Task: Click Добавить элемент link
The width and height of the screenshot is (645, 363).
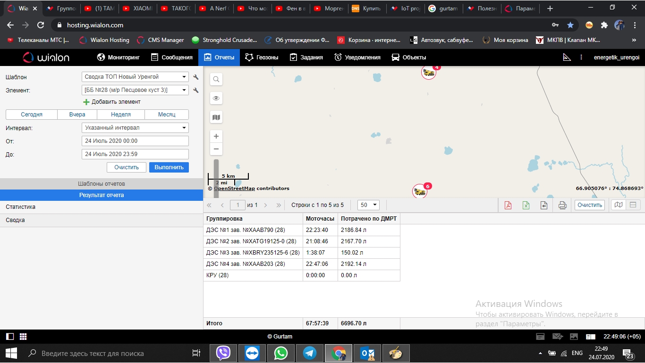Action: 112,102
